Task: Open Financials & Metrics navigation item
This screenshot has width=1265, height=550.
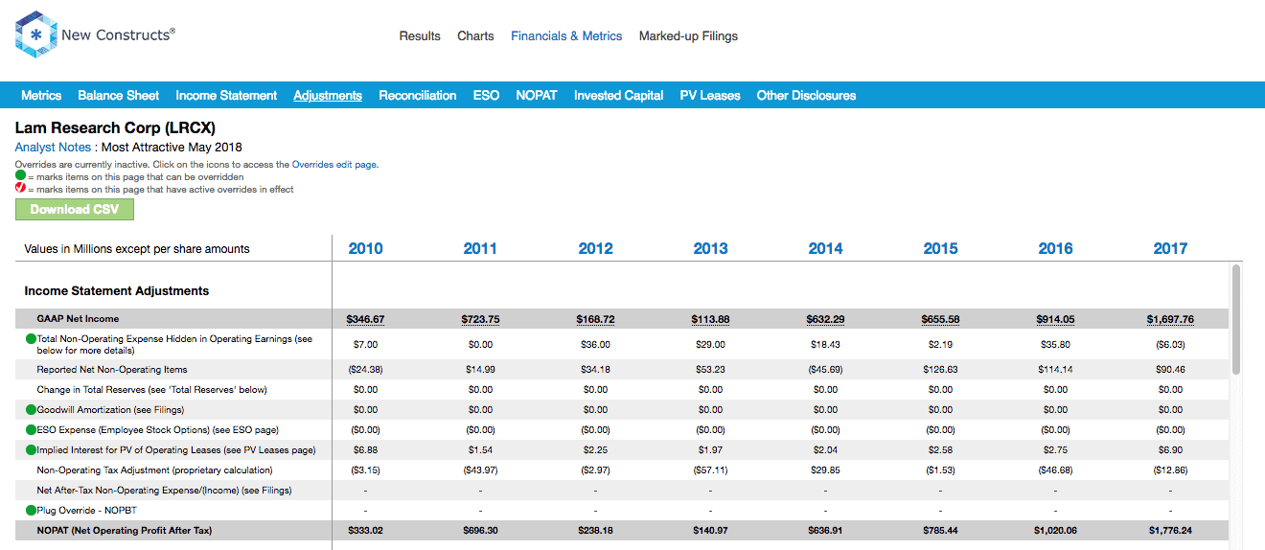Action: [566, 36]
